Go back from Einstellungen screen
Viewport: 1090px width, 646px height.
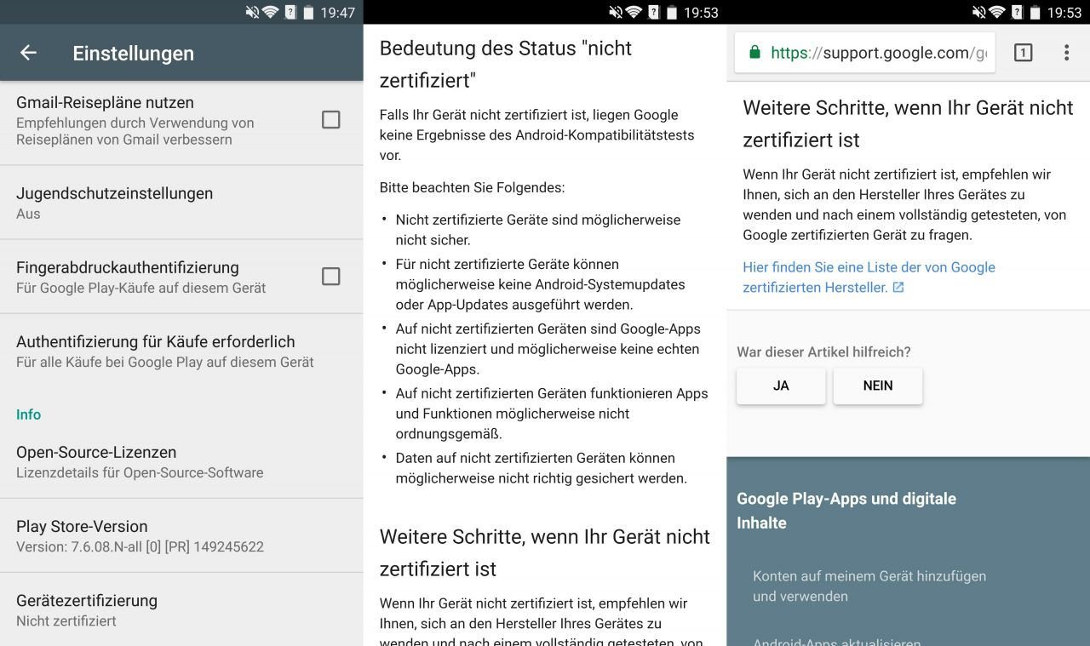pyautogui.click(x=28, y=53)
